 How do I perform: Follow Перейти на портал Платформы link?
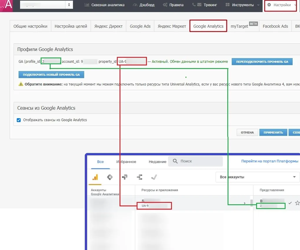click(270, 161)
